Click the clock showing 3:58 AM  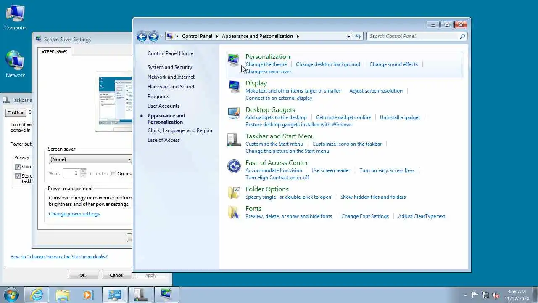[517, 292]
